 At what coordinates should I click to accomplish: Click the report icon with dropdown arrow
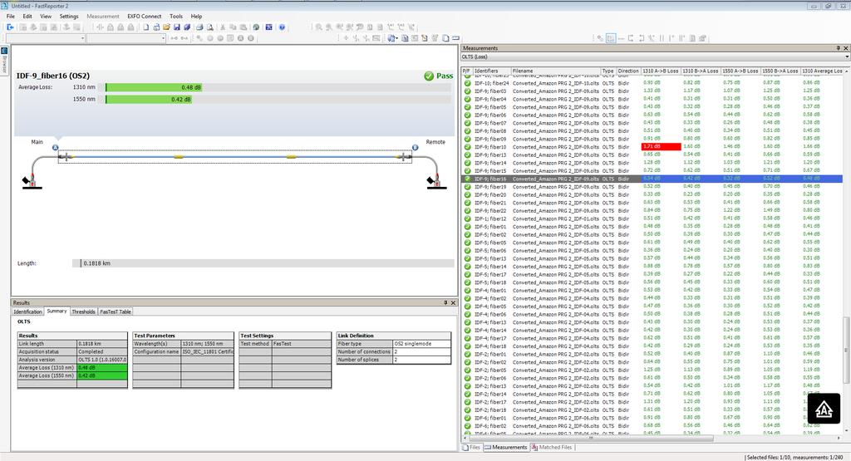point(392,38)
